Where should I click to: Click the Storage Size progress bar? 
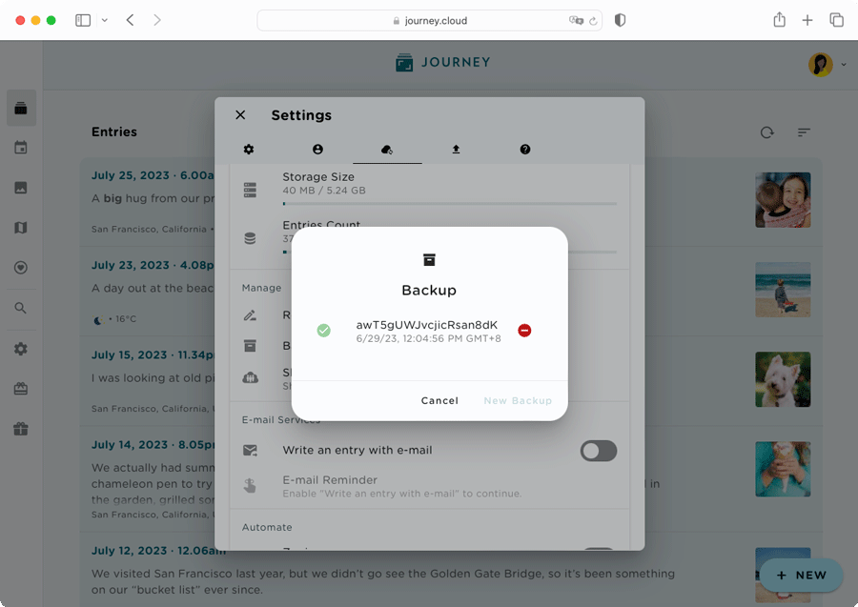pyautogui.click(x=448, y=202)
